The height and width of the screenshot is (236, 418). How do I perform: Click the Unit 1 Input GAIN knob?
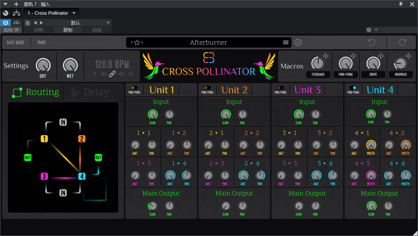pos(152,114)
